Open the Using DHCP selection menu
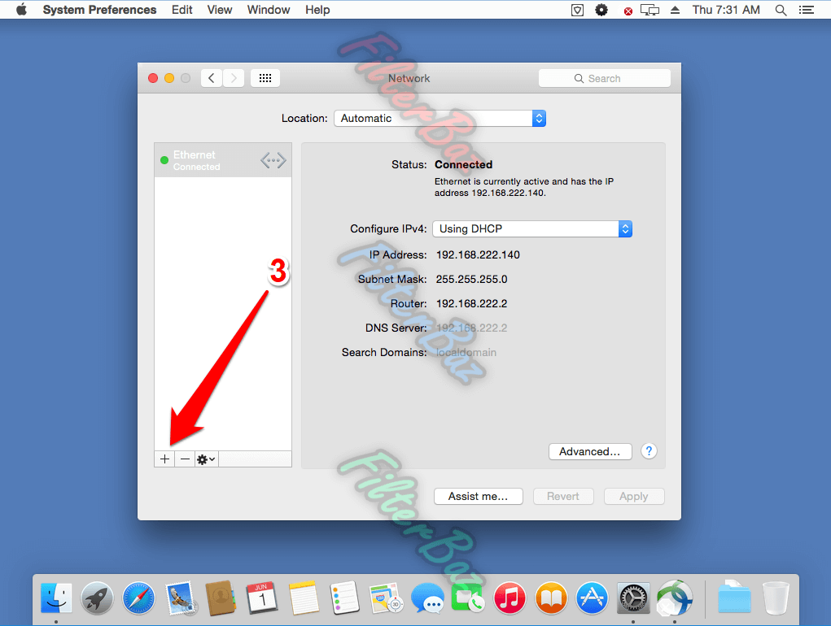Viewport: 831px width, 626px height. (531, 228)
